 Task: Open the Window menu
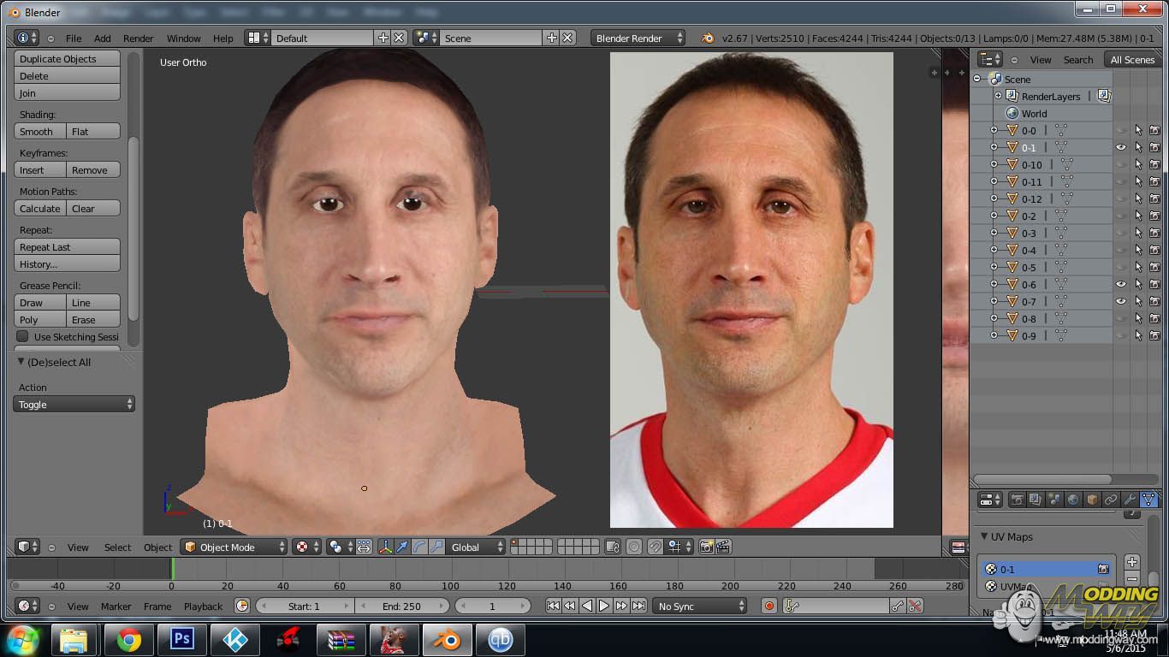(183, 38)
